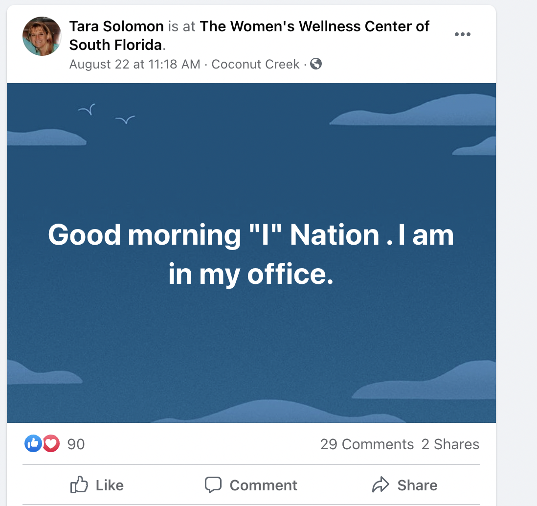The width and height of the screenshot is (537, 506).
Task: Open the post options three-dot menu
Action: 462,34
